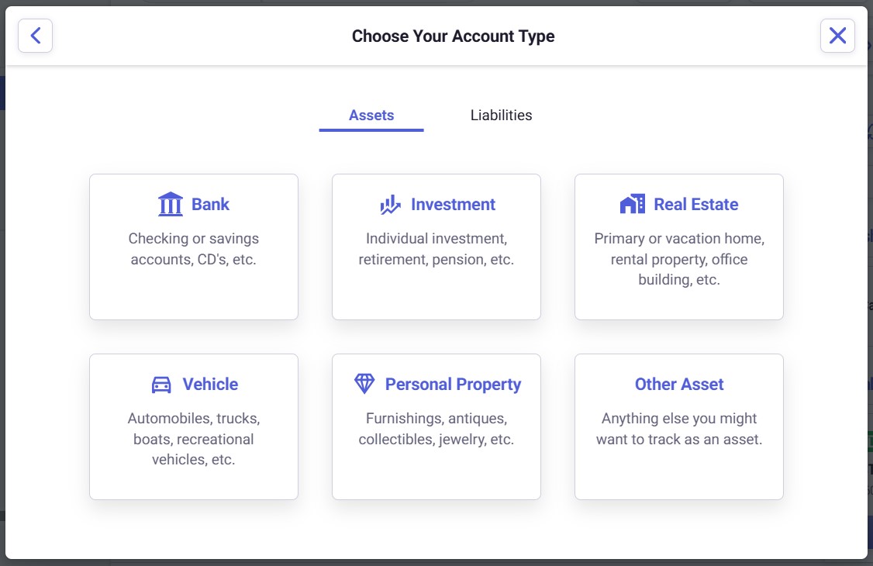Close the account type dialog
873x566 pixels.
point(837,36)
